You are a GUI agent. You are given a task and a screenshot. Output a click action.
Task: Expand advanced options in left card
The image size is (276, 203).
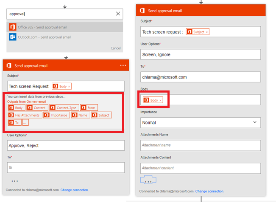[x=15, y=181]
